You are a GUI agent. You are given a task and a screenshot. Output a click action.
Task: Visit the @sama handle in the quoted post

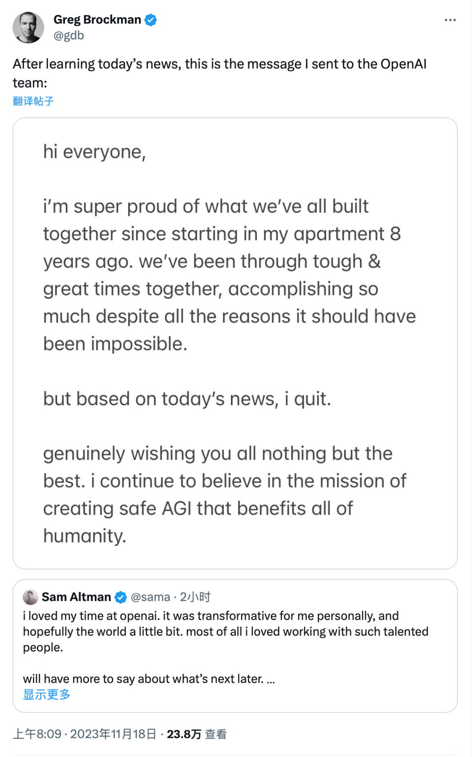pos(150,597)
